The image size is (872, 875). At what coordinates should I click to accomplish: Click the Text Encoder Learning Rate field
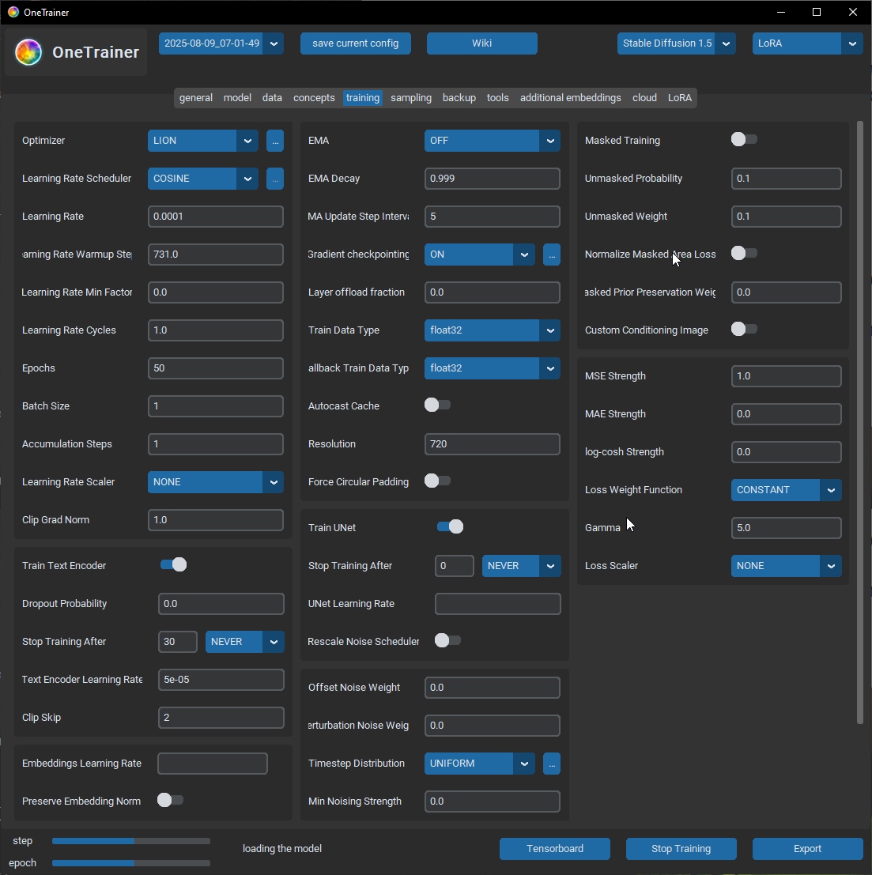click(x=221, y=680)
